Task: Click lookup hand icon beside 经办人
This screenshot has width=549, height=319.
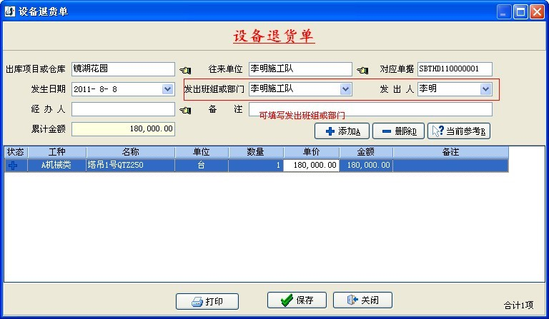Action: [186, 111]
